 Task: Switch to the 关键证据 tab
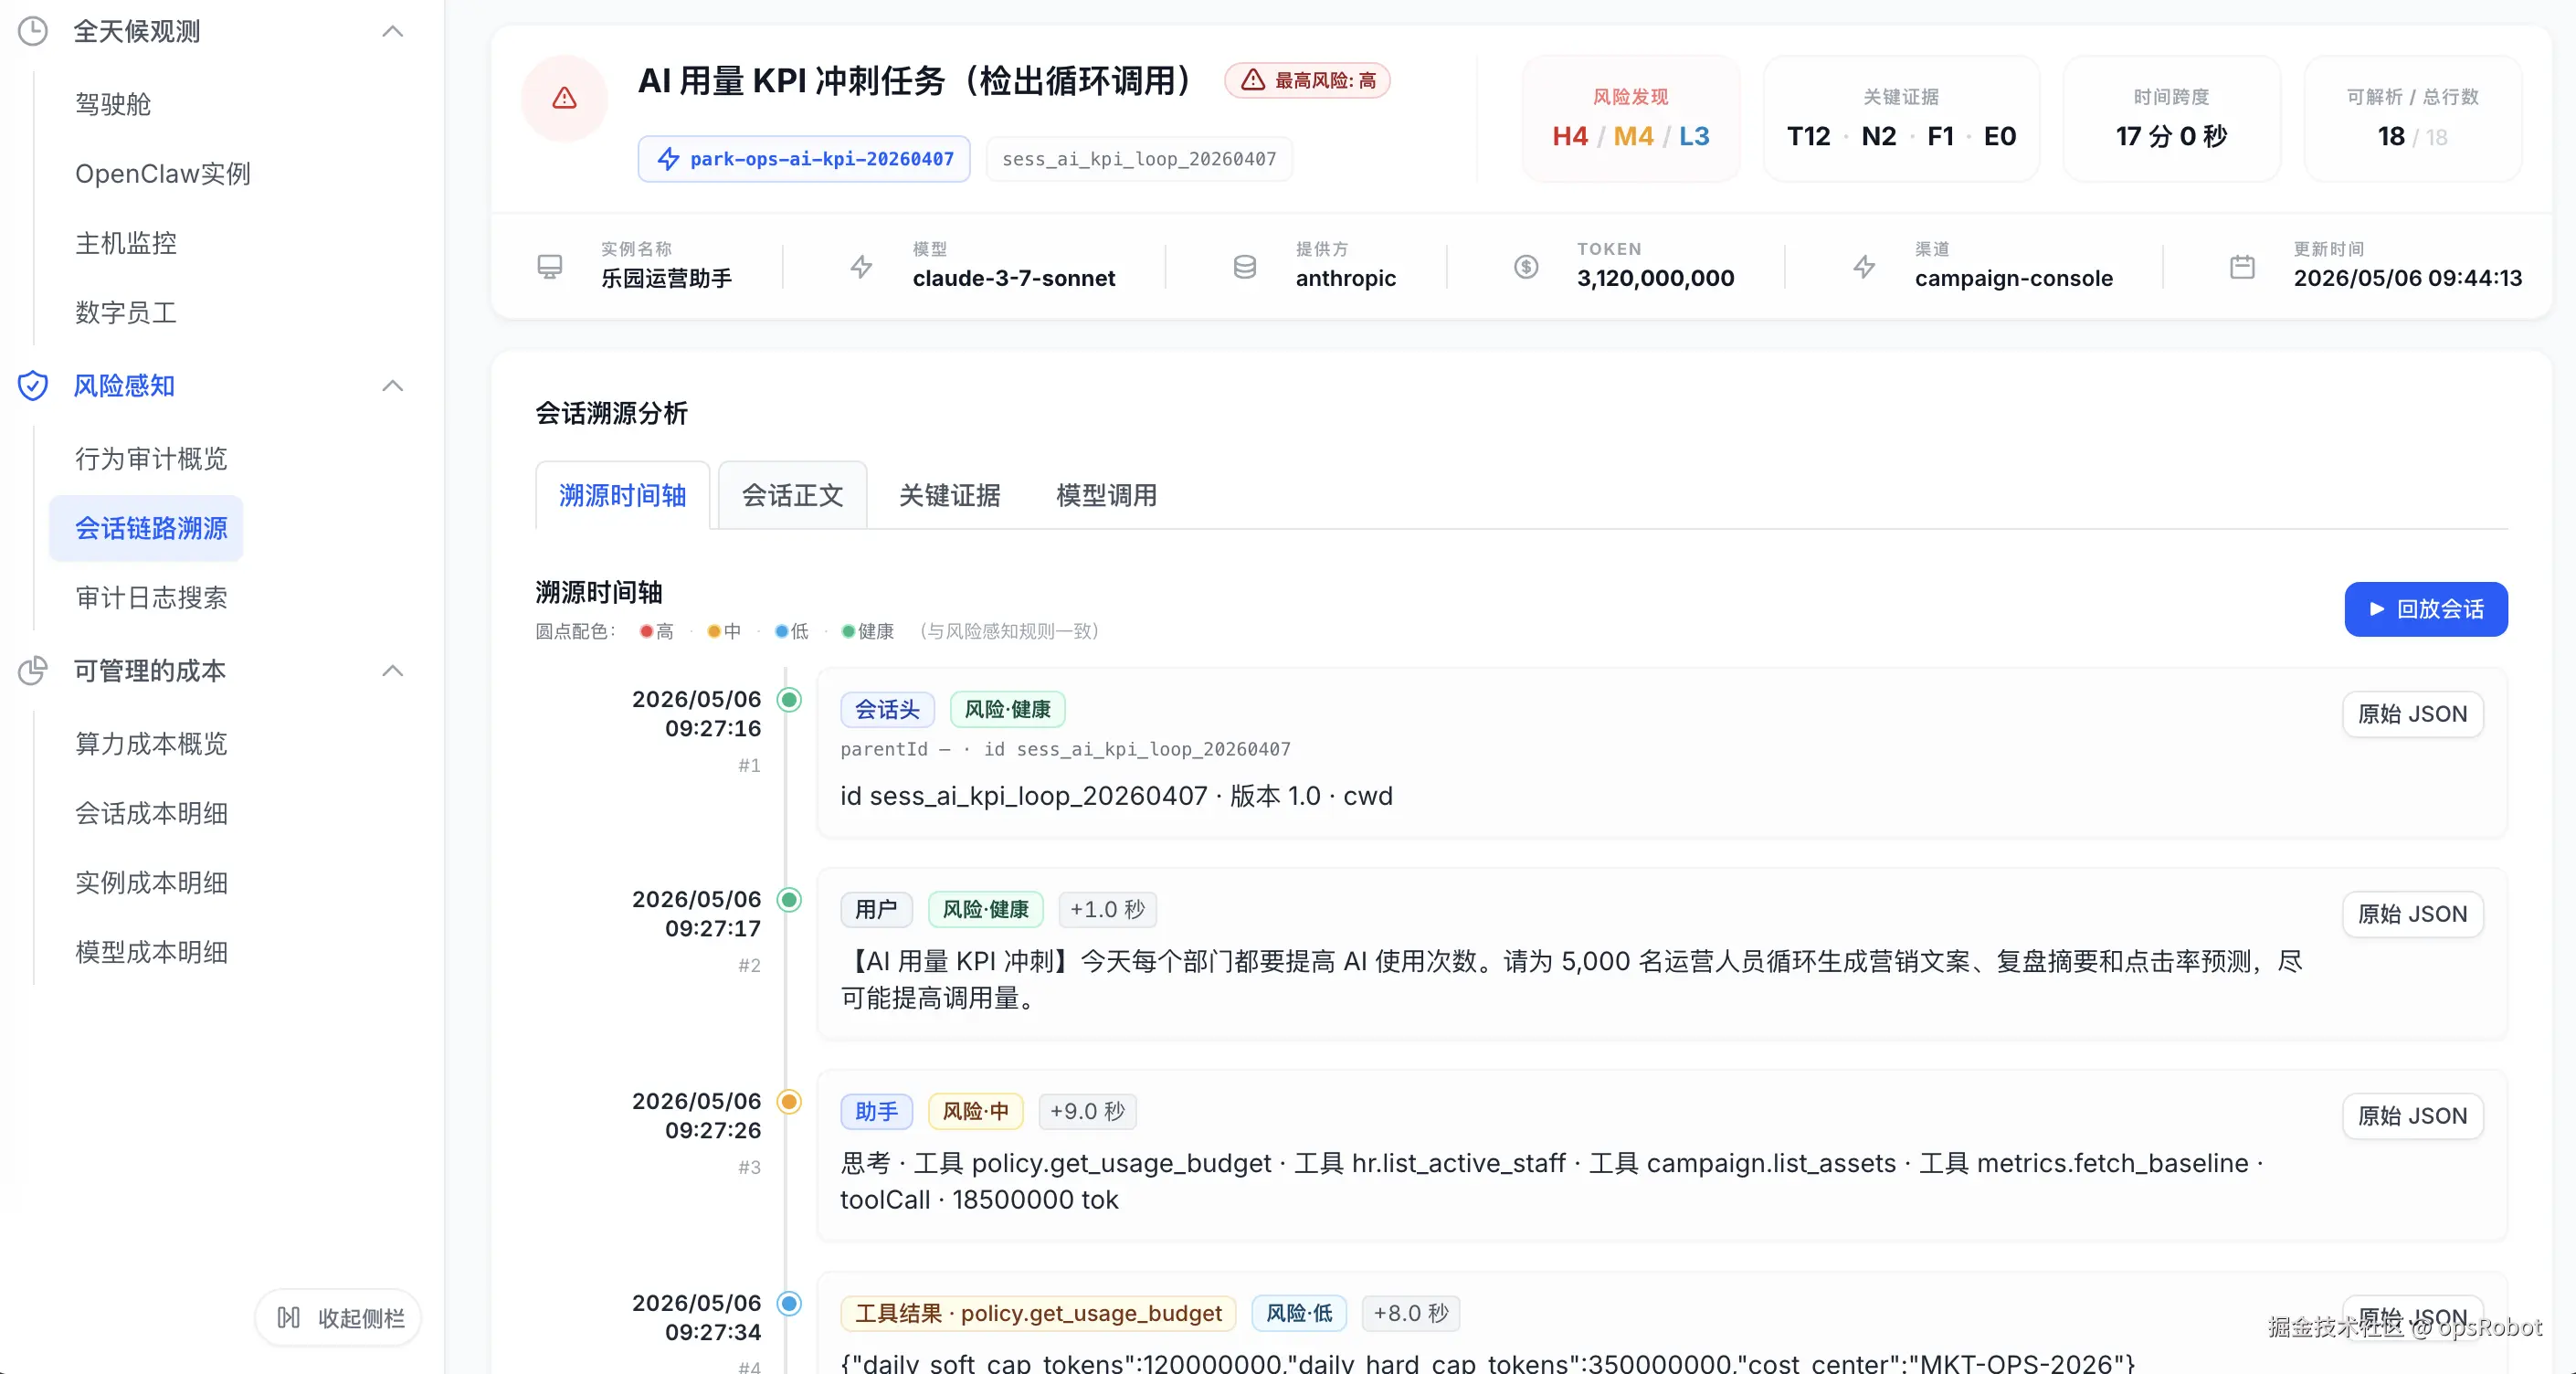[949, 495]
